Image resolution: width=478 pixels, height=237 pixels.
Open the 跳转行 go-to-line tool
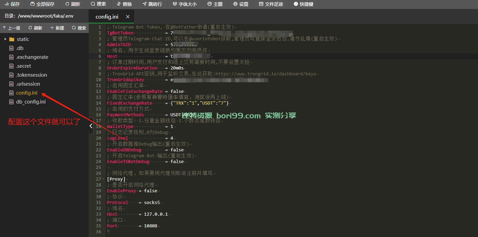152,4
